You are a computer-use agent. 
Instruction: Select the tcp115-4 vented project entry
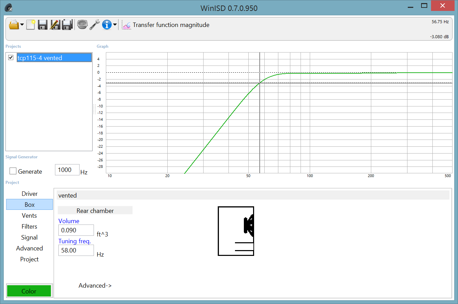click(54, 58)
